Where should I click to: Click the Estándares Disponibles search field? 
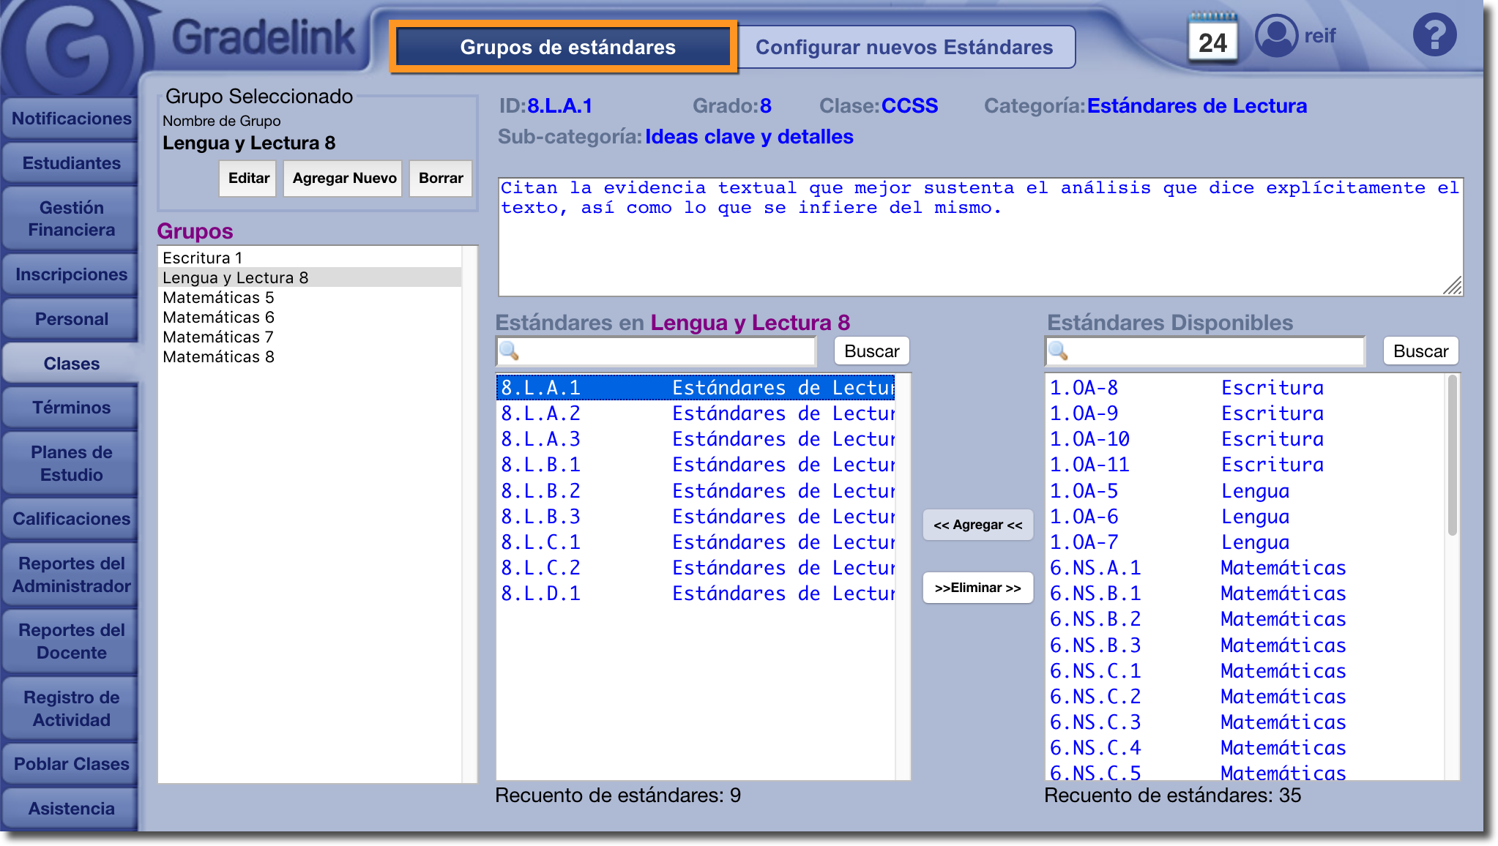(1215, 351)
